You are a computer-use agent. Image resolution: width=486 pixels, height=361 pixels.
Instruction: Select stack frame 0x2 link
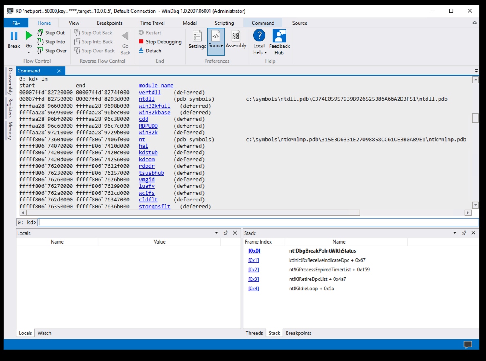coord(253,270)
